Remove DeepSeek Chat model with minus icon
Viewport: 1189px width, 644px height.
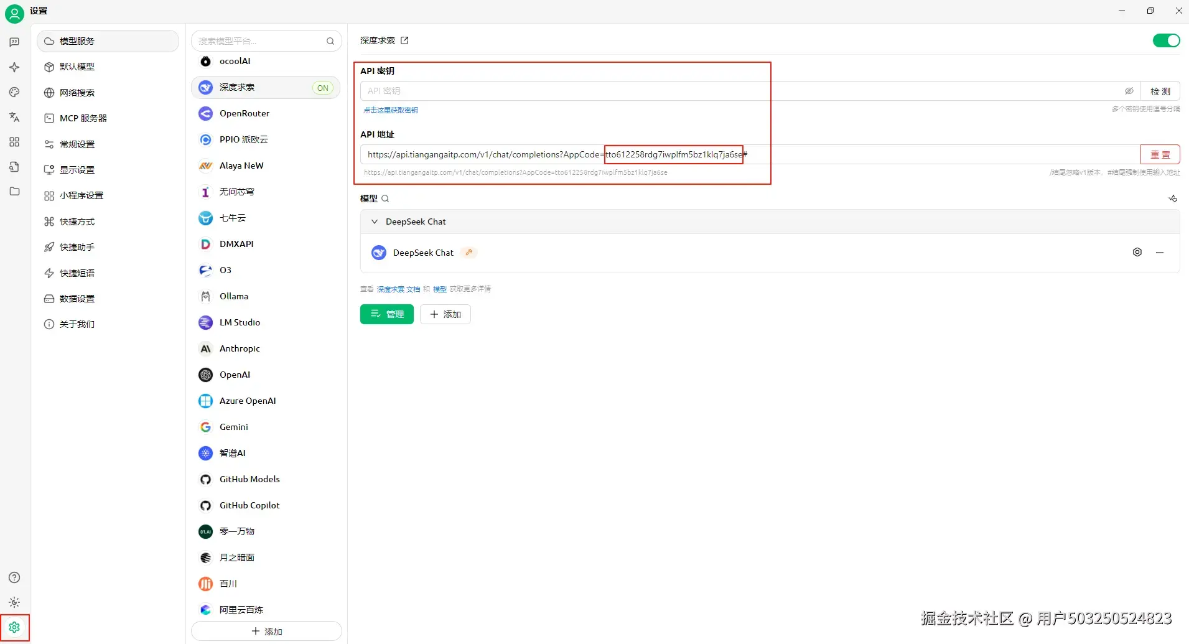1160,253
